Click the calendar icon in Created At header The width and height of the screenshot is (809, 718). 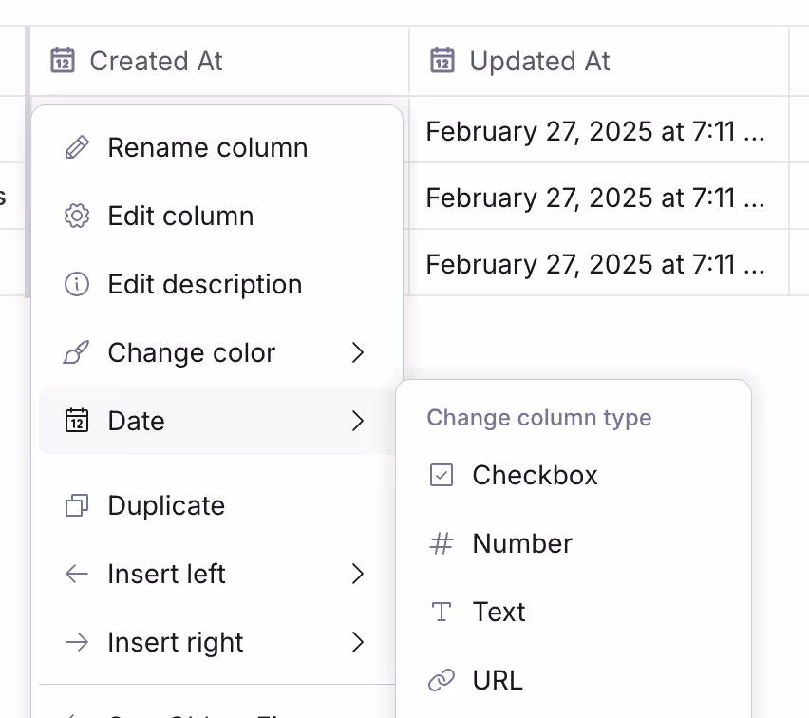pyautogui.click(x=63, y=61)
